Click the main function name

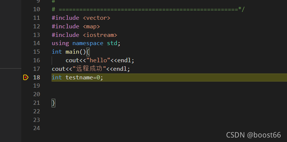72,52
